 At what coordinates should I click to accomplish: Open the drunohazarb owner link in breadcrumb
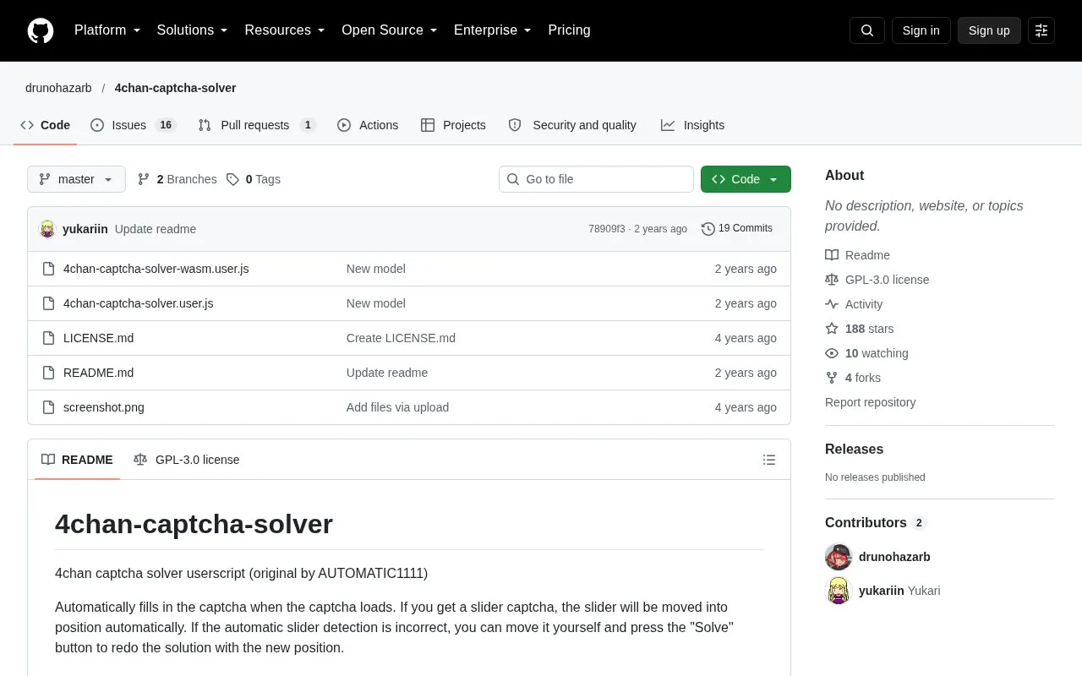(58, 88)
